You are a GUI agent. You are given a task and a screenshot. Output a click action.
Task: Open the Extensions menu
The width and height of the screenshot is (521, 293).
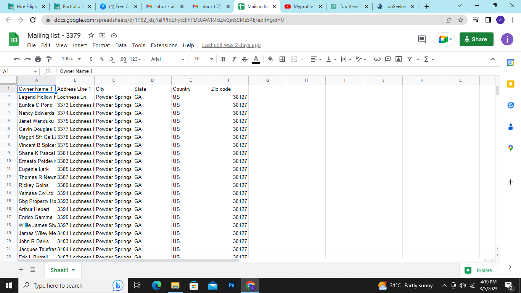point(164,45)
